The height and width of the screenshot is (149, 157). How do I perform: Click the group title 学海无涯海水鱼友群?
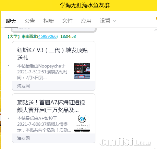85,5
